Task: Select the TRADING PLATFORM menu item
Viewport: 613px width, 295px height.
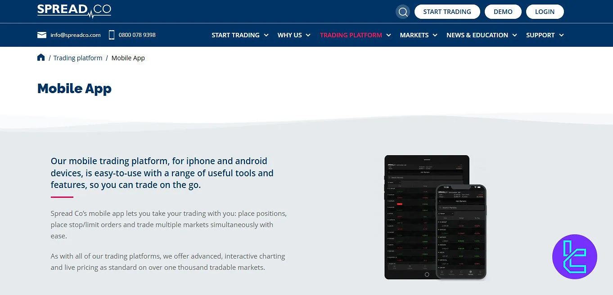Action: coord(351,35)
